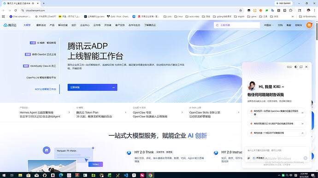Open Microsoft Edge from taskbar

61,175
